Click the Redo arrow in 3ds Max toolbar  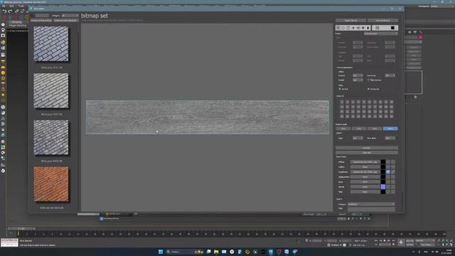(x=10, y=11)
